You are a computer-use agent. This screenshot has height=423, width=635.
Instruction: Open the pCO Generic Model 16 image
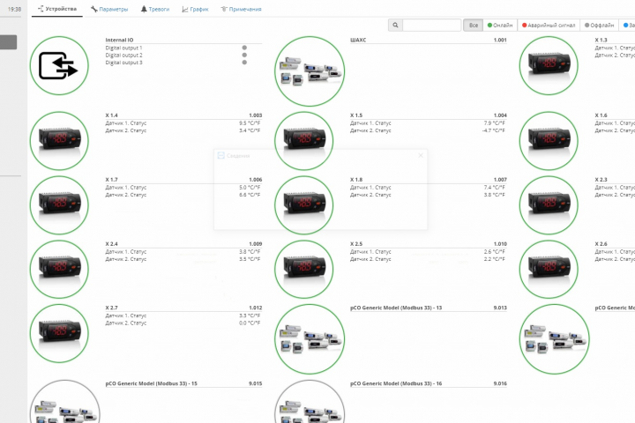point(310,402)
